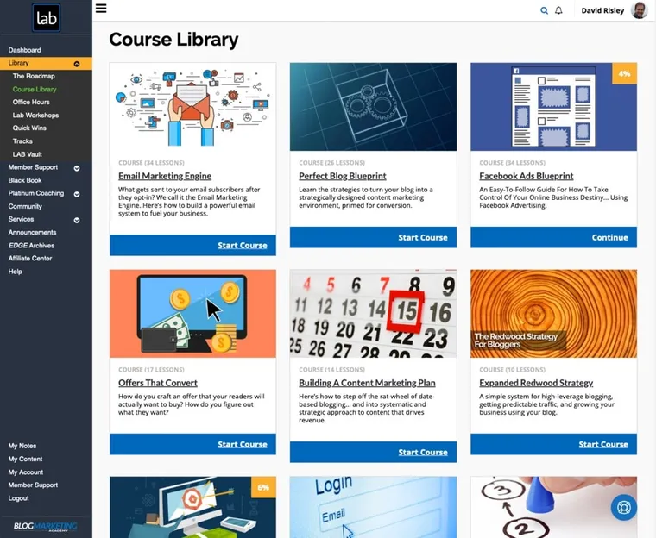Expand the Services chevron
656x538 pixels.
tap(77, 221)
